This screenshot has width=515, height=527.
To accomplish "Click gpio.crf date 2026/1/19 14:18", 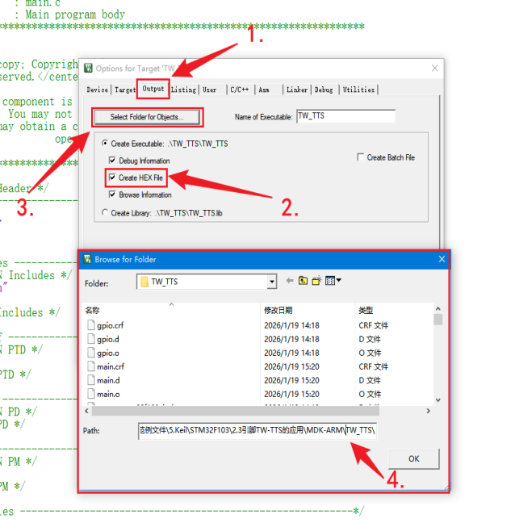I will [x=291, y=325].
